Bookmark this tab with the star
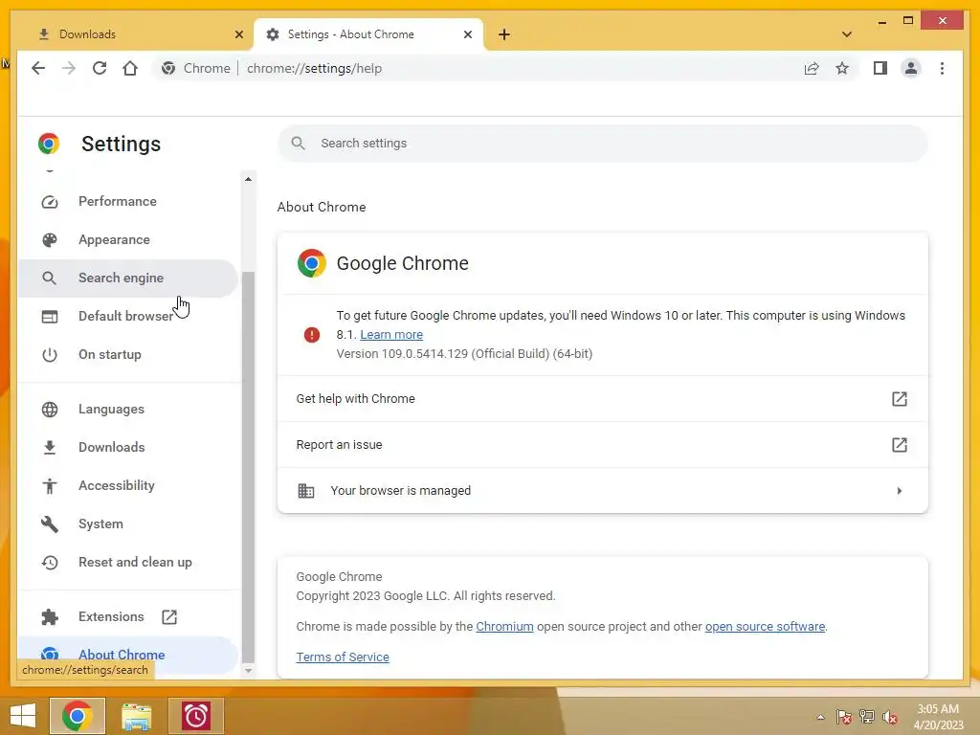 click(x=842, y=68)
